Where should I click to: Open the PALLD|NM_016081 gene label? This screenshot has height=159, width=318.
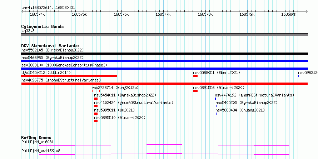[x=38, y=142]
